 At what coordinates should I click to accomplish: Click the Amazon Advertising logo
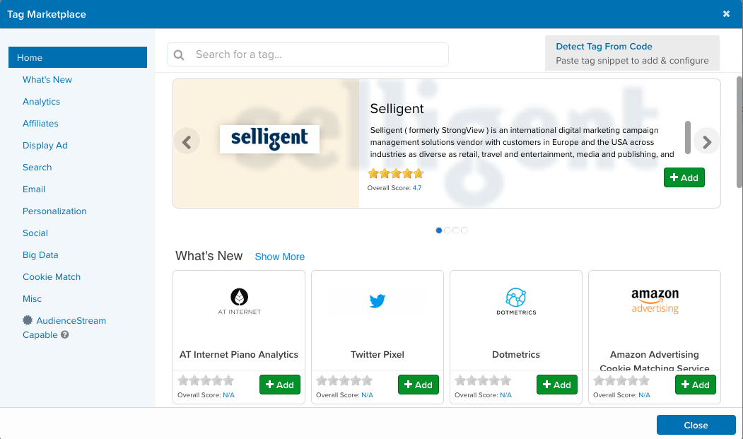click(655, 300)
